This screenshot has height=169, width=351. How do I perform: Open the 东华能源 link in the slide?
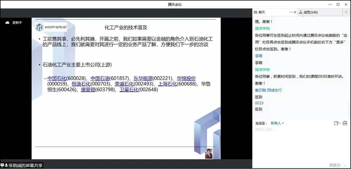(x=143, y=78)
